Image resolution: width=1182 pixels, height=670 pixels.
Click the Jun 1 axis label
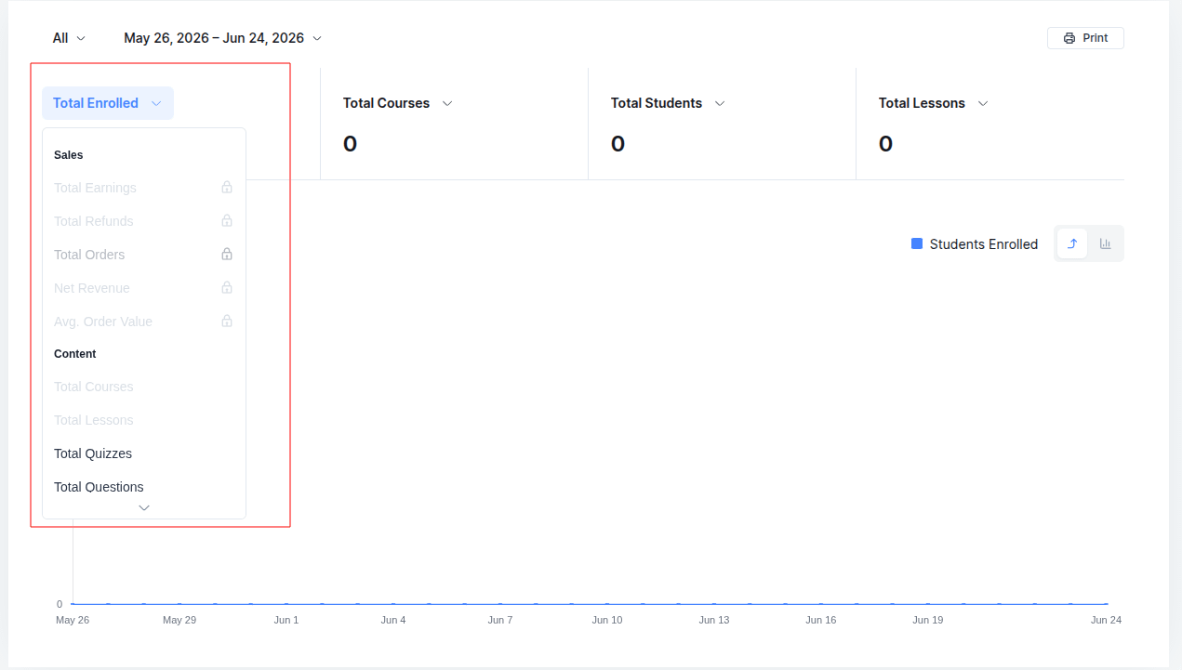tap(286, 620)
